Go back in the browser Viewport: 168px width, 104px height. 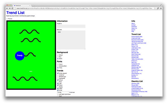coord(7,8)
